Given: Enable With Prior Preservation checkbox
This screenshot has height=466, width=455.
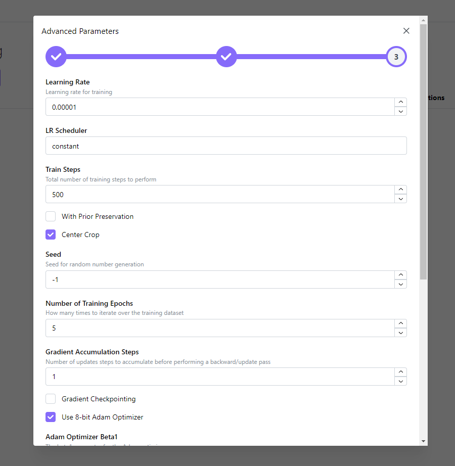Looking at the screenshot, I should 51,216.
